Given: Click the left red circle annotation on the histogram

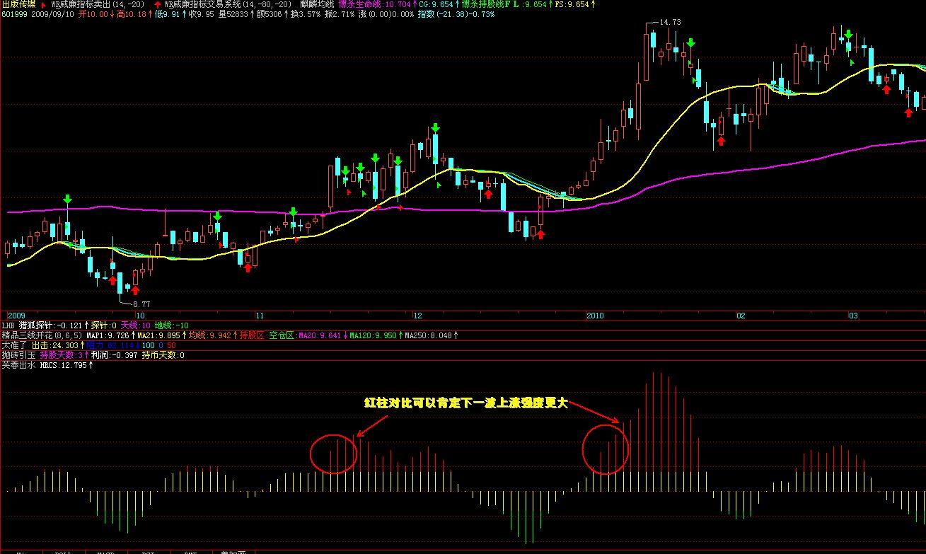Looking at the screenshot, I should click(x=333, y=453).
